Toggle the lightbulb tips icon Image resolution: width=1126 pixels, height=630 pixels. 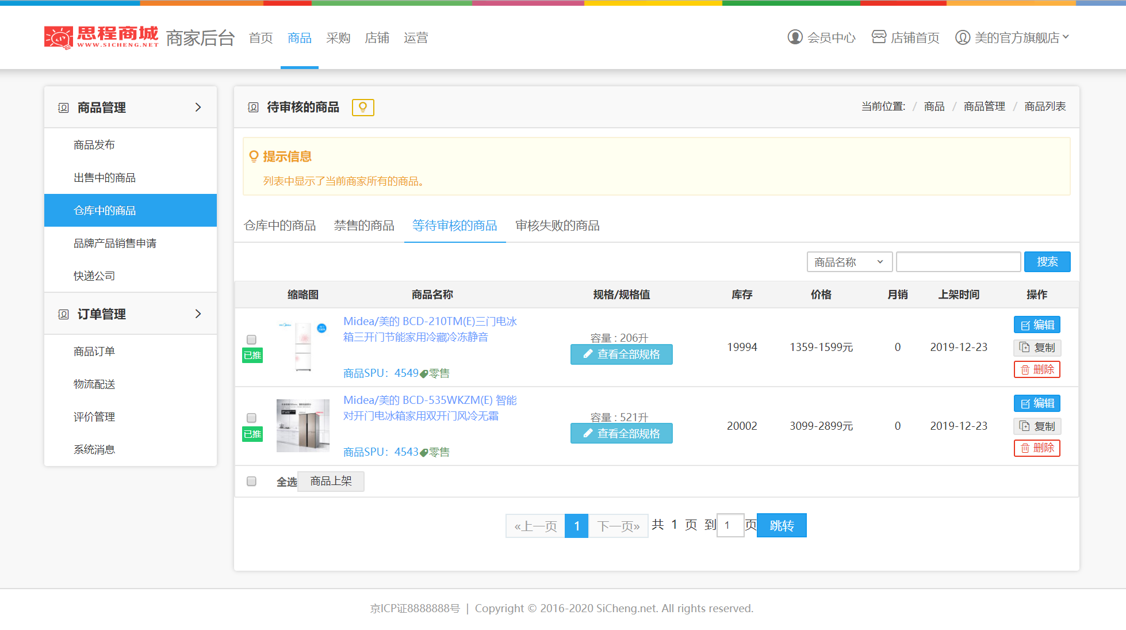click(363, 108)
